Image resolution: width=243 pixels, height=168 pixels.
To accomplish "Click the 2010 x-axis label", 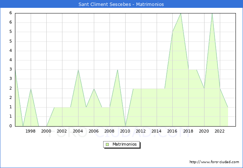I will (x=125, y=131).
